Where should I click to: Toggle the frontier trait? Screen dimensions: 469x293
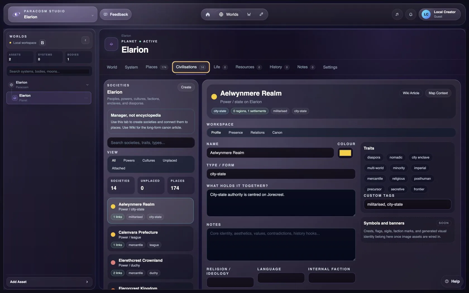click(419, 189)
